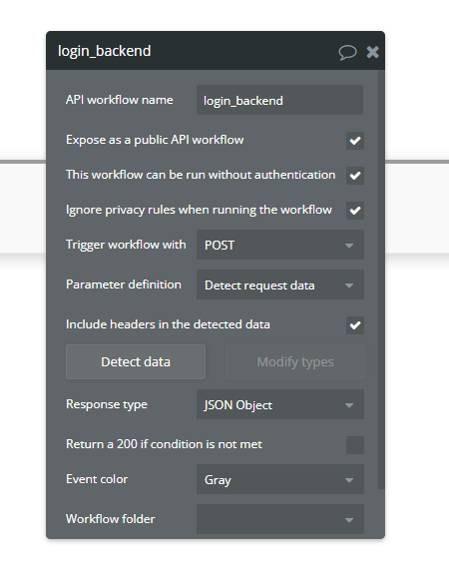Open the comment bubble icon

click(x=347, y=52)
